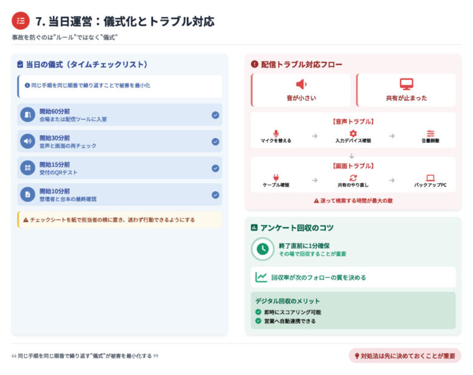Click the sliders icon for 音量調整
473x375 pixels.
click(x=430, y=133)
